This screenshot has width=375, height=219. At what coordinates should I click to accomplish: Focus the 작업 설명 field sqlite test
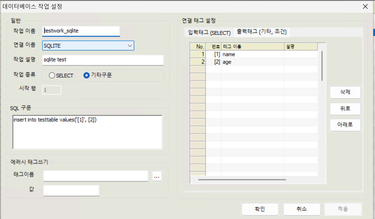coord(103,60)
